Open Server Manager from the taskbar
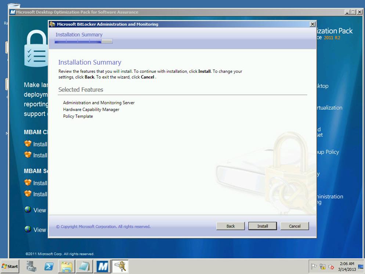365x274 pixels. point(32,266)
